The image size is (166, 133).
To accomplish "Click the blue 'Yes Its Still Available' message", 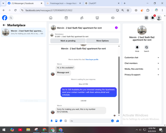I will [89, 92].
